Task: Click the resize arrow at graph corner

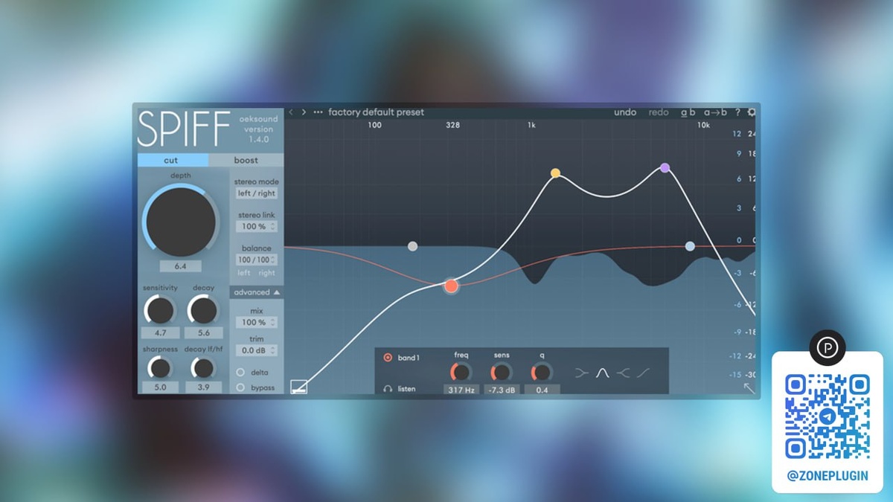Action: [749, 387]
